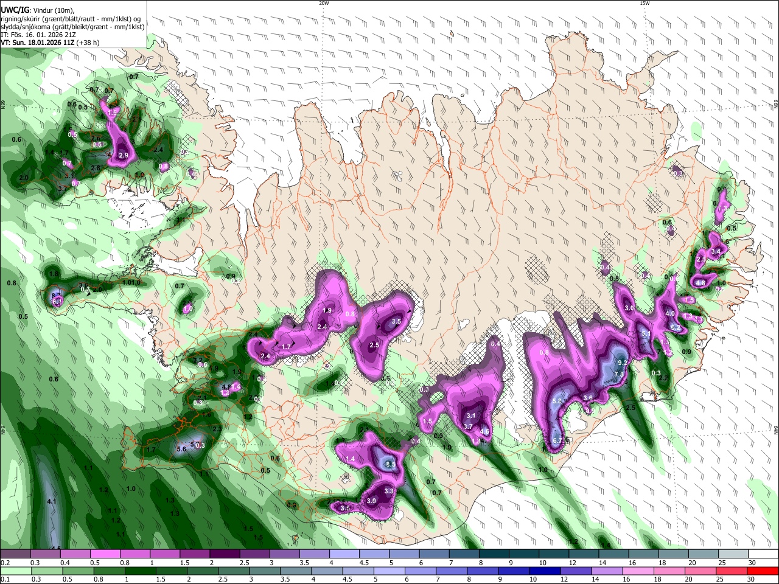This screenshot has width=779, height=584.
Task: Click the '2.2' value in dark green band
Action: (x=663, y=378)
